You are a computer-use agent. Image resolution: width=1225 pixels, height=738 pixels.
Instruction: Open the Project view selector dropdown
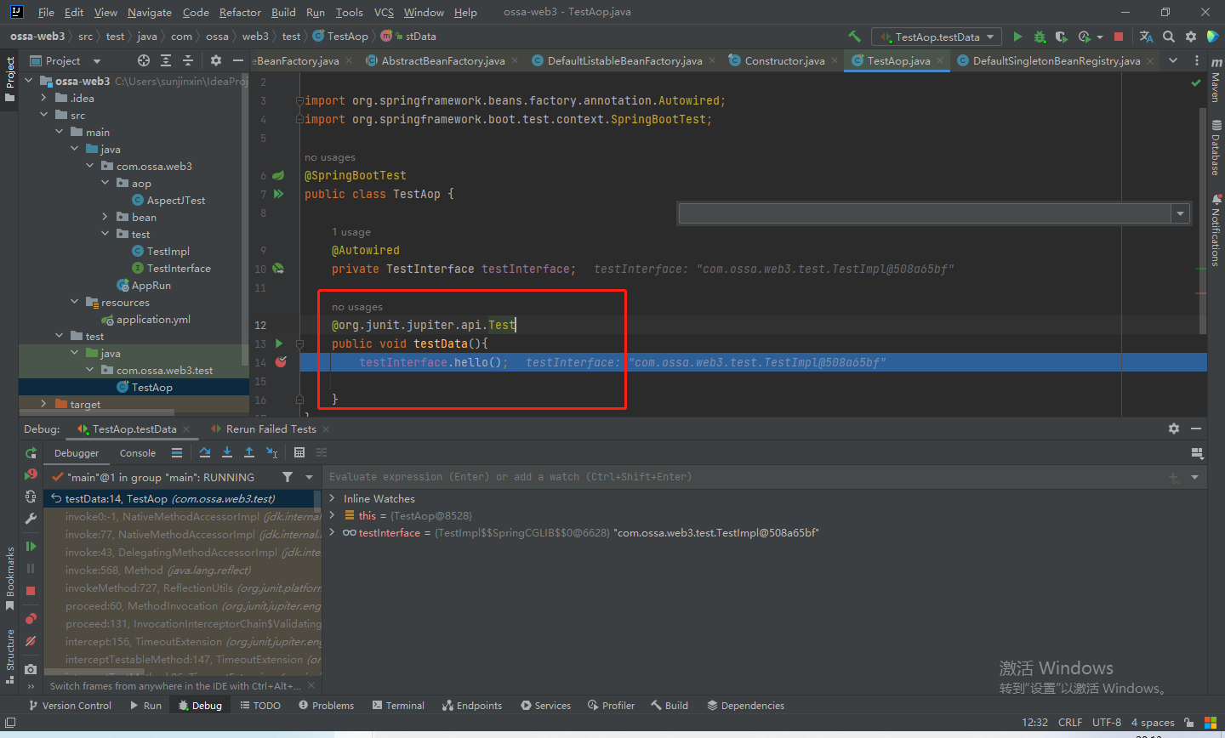click(x=97, y=61)
